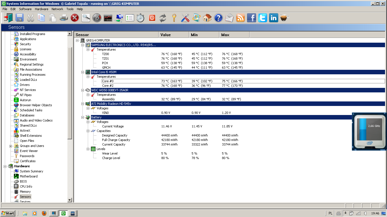387x217 pixels.
Task: Click the networked computers toolbar icon
Action: point(119,18)
